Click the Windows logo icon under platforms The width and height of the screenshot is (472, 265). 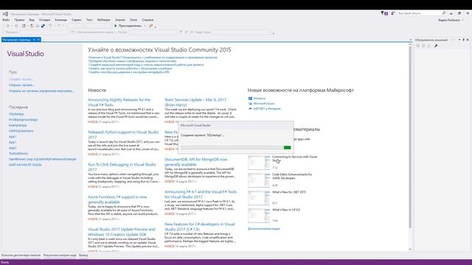pyautogui.click(x=250, y=98)
